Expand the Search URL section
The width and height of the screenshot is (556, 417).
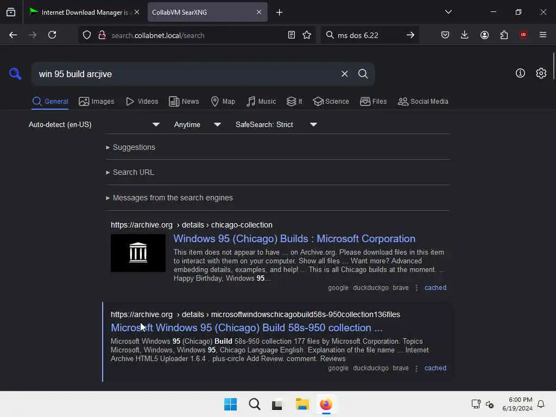[130, 172]
